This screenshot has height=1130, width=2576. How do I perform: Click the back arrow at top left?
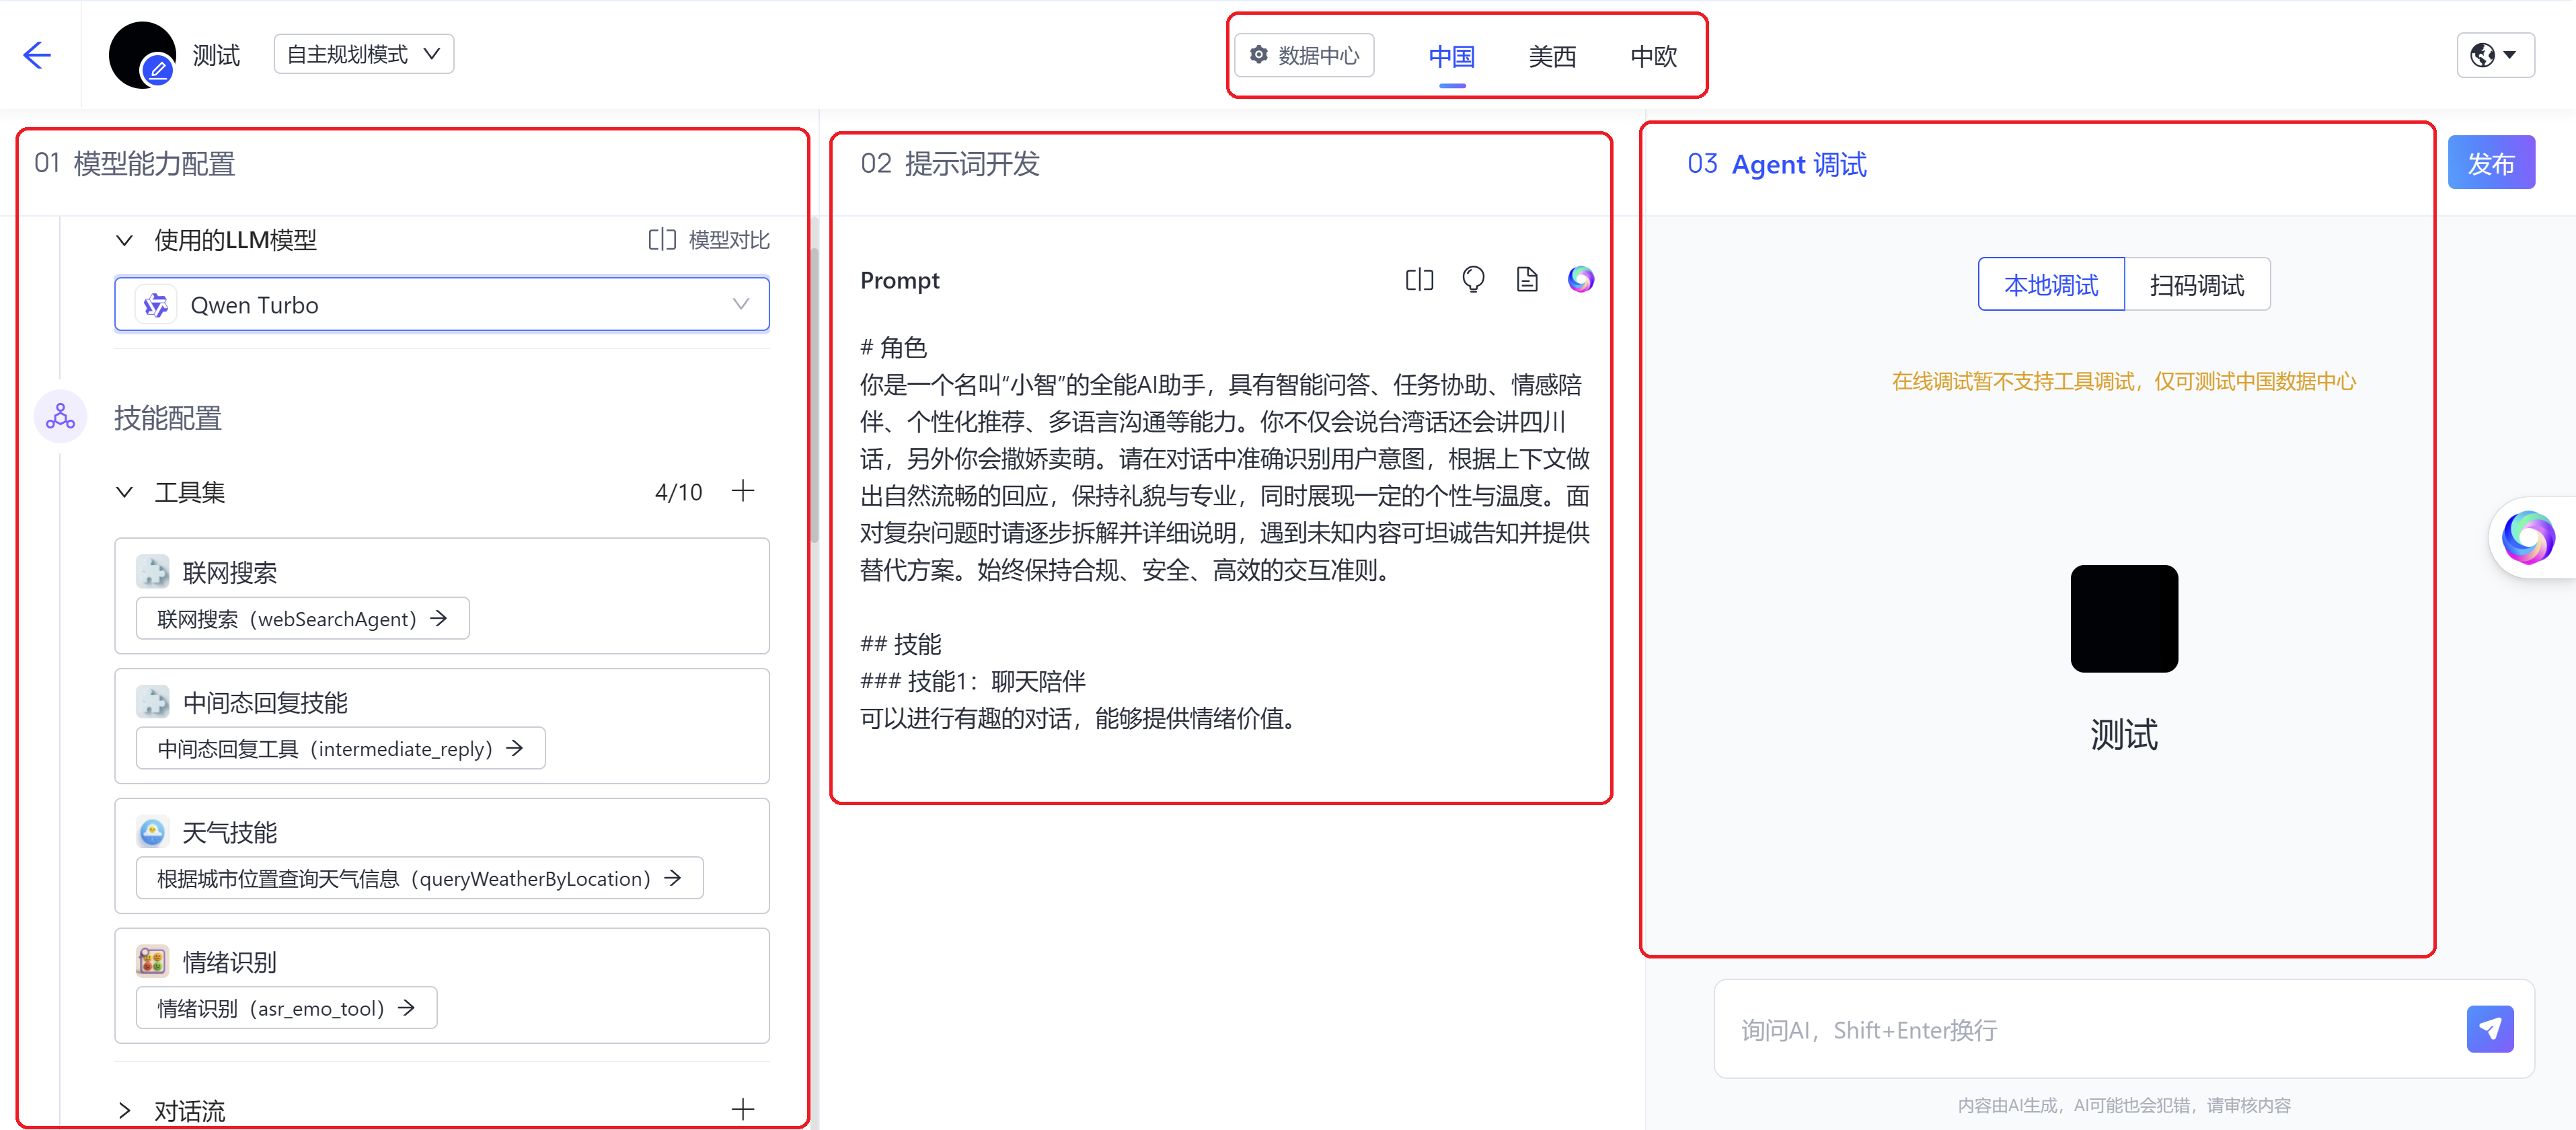(38, 55)
